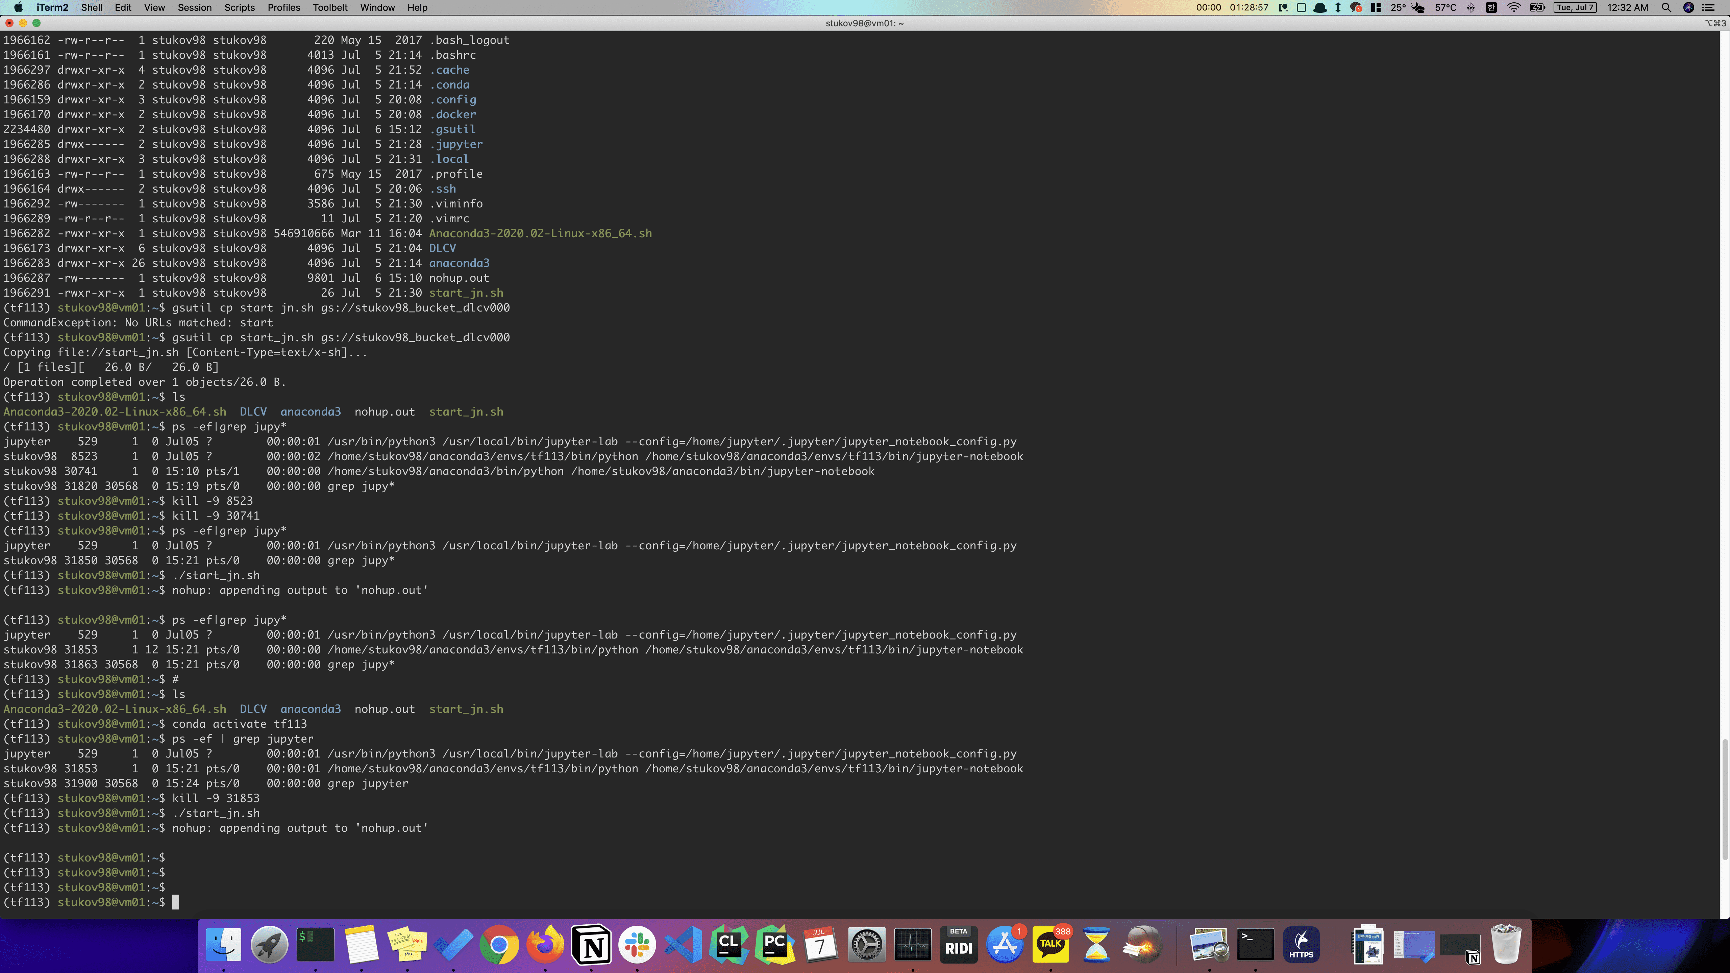Open Slack from the dock
This screenshot has width=1730, height=973.
(637, 945)
